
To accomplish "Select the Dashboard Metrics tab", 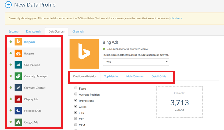I will [85, 76].
